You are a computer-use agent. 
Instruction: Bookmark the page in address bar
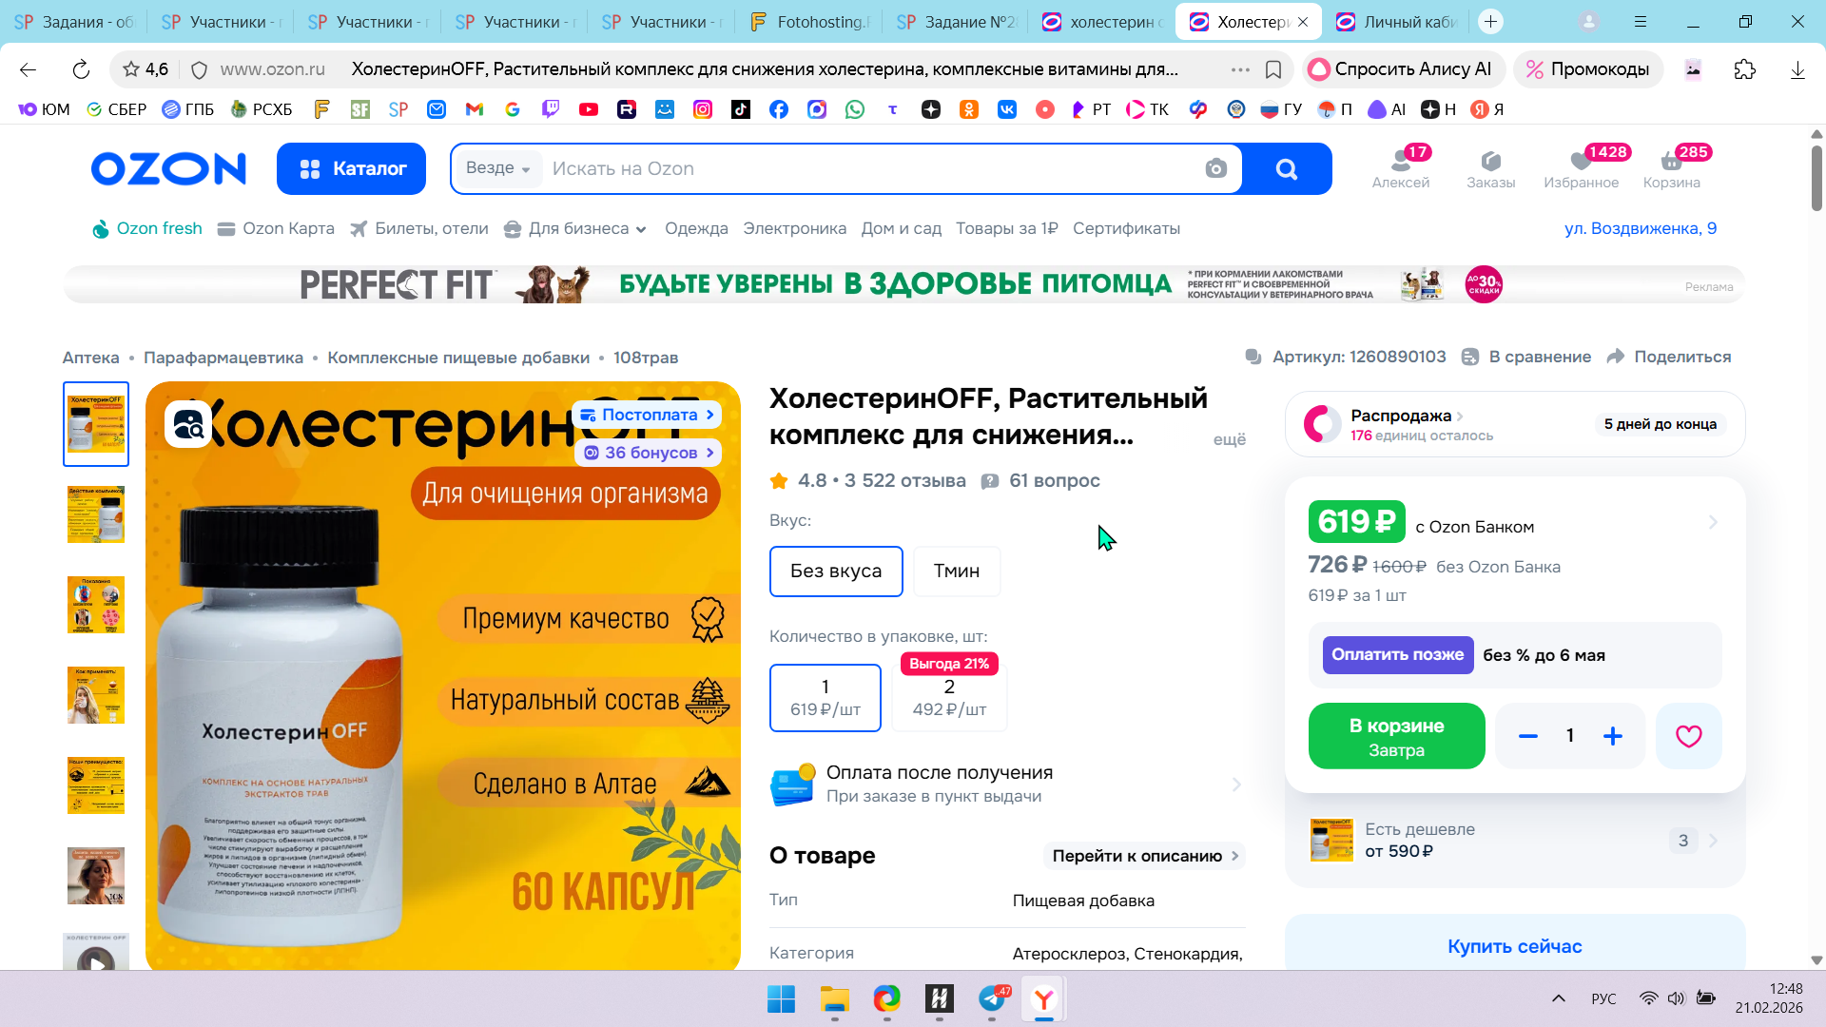click(1273, 69)
